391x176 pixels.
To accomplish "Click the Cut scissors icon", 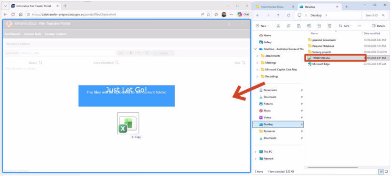I will pos(278,26).
